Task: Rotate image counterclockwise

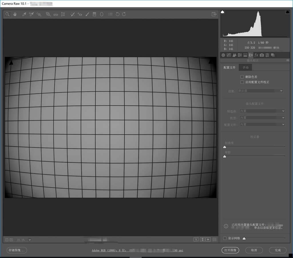Action: pos(117,14)
